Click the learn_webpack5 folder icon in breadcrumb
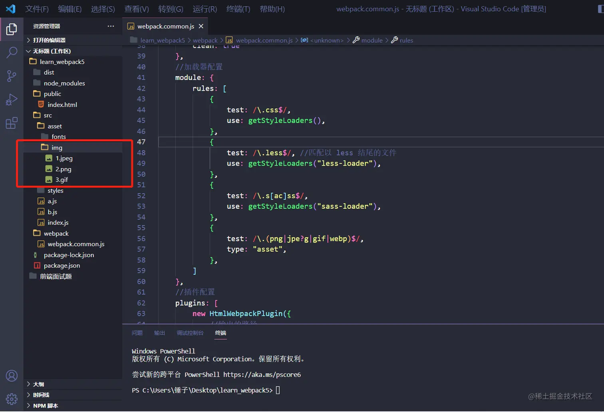 (x=133, y=40)
